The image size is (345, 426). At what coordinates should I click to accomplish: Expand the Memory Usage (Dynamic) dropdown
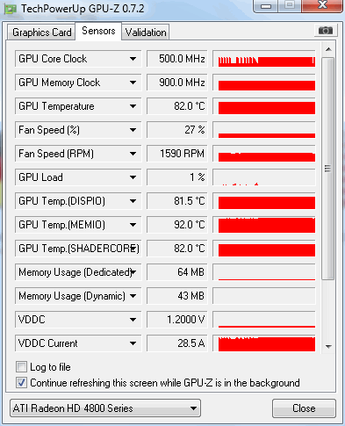point(133,296)
